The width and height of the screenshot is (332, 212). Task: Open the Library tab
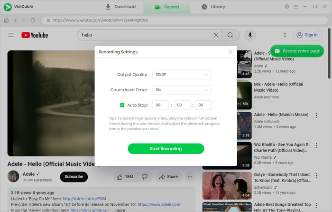213,7
